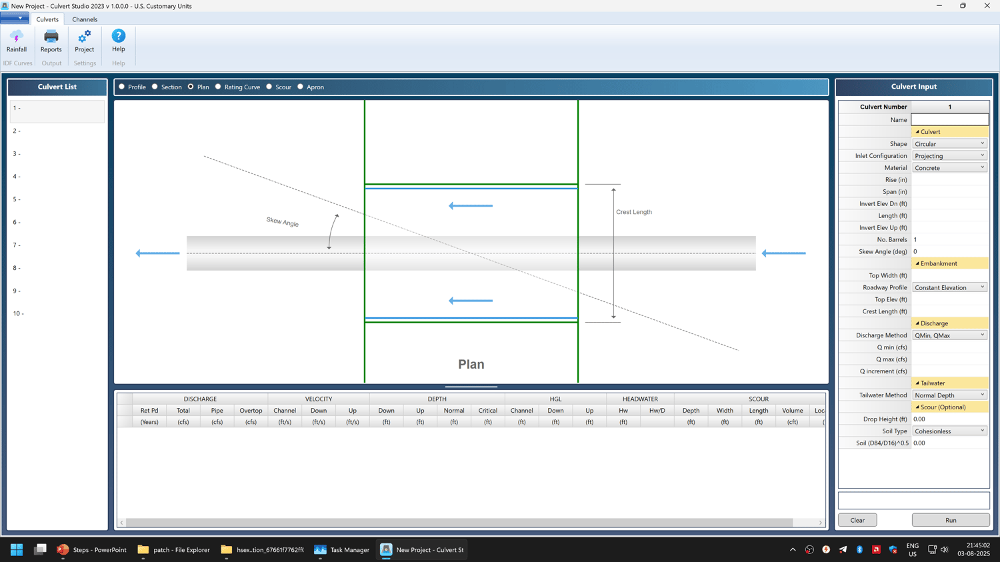
Task: Select the Scour view radio button
Action: [x=269, y=87]
